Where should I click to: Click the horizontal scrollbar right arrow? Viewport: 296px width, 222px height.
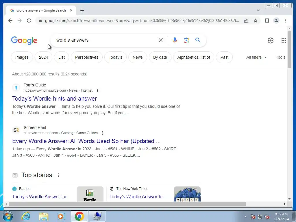pos(285,204)
